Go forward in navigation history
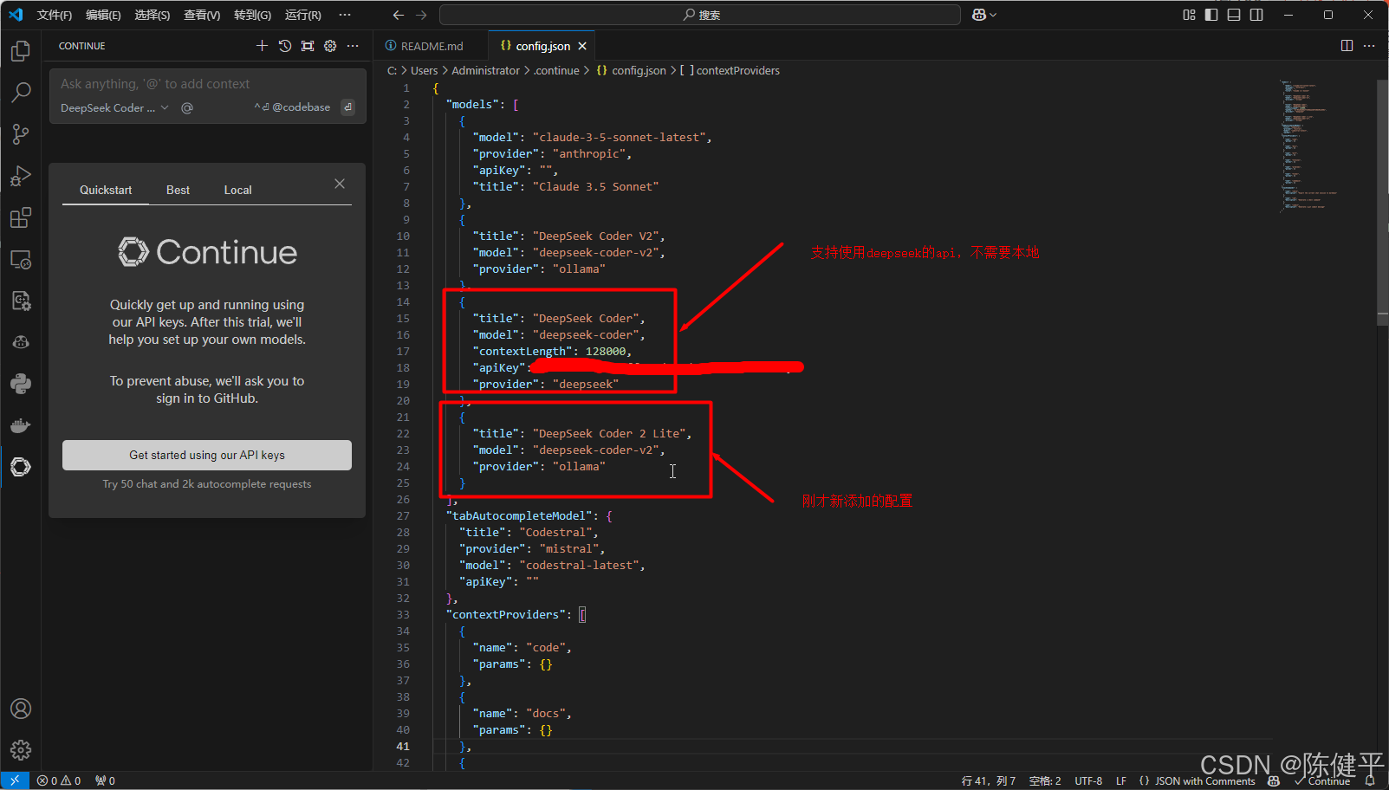 (421, 15)
